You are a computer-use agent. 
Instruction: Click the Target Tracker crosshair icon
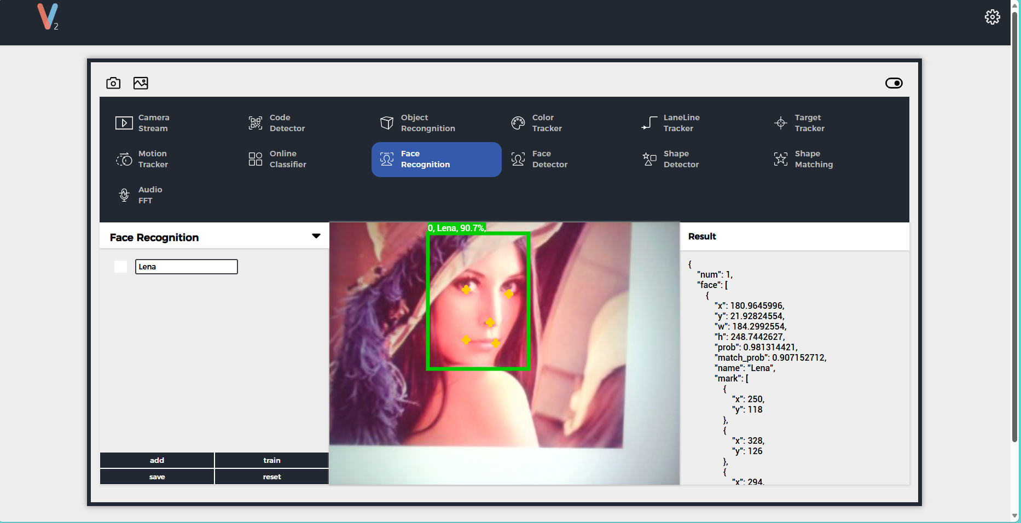click(781, 123)
